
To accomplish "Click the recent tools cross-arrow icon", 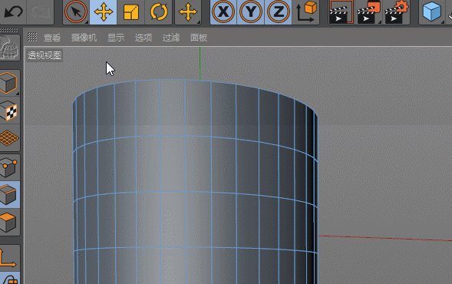I will coord(188,12).
